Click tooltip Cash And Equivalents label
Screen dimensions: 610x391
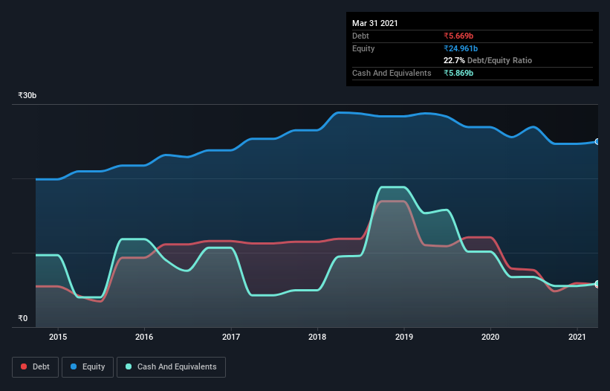[392, 73]
